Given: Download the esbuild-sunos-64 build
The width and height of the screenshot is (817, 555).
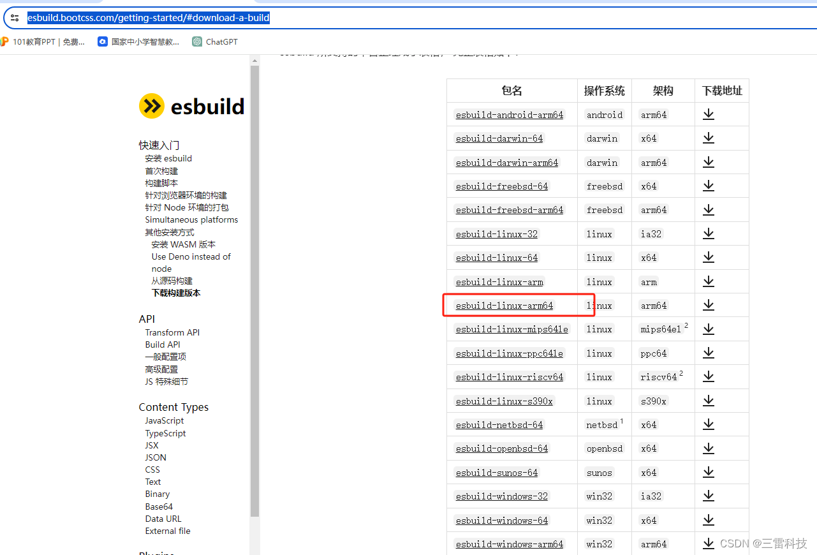Looking at the screenshot, I should 708,472.
